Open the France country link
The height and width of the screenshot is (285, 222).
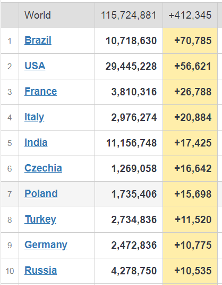(x=40, y=92)
